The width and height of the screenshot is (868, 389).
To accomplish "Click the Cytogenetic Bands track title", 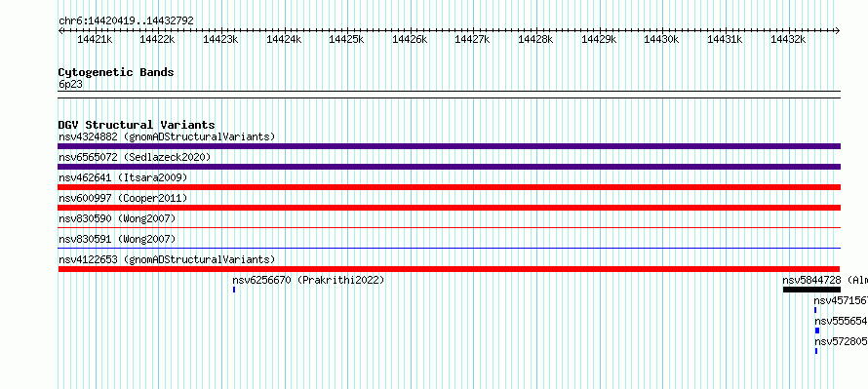I will pos(116,72).
